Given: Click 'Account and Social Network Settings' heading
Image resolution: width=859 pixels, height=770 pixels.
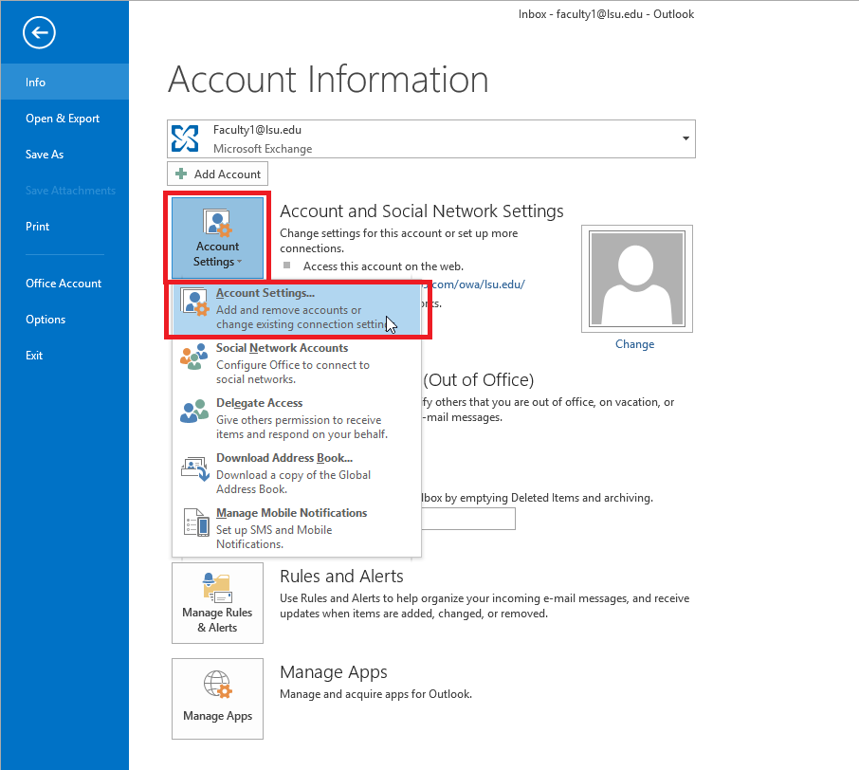Looking at the screenshot, I should tap(422, 211).
